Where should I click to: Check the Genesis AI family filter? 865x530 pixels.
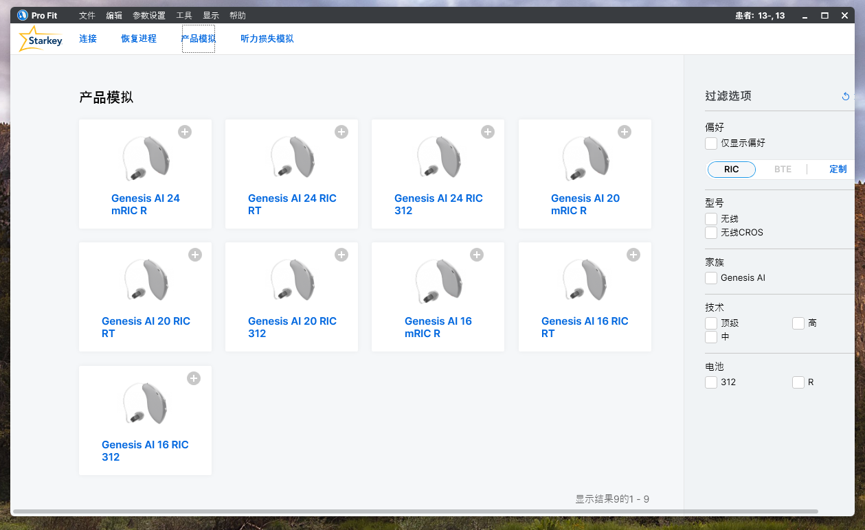[711, 278]
